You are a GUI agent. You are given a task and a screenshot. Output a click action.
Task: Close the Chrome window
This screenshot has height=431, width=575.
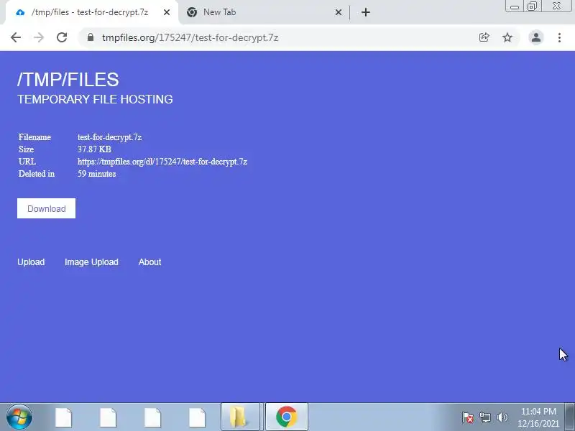(x=556, y=6)
